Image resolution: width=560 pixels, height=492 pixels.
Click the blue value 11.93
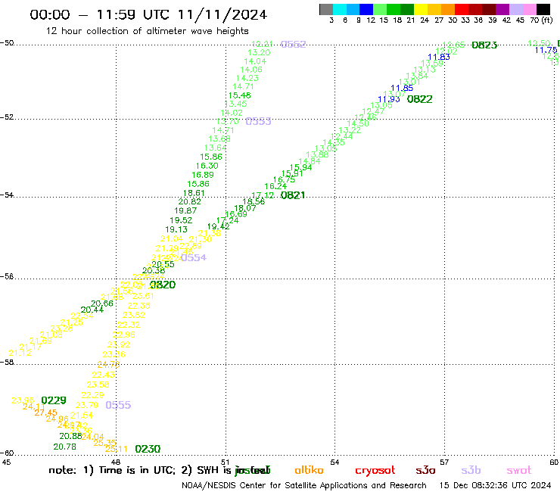(389, 99)
